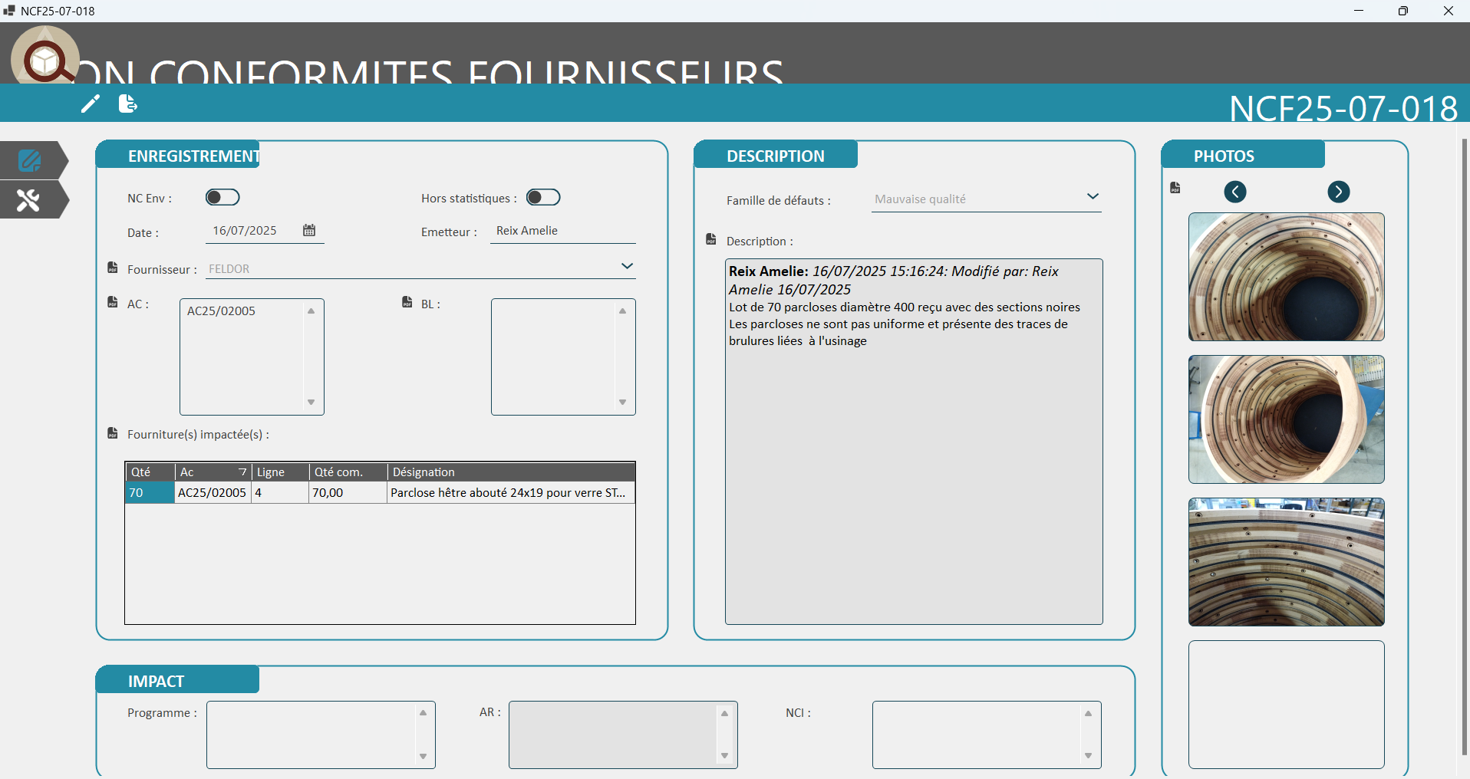Image resolution: width=1470 pixels, height=779 pixels.
Task: Open the tools wrench side tab
Action: tap(28, 200)
